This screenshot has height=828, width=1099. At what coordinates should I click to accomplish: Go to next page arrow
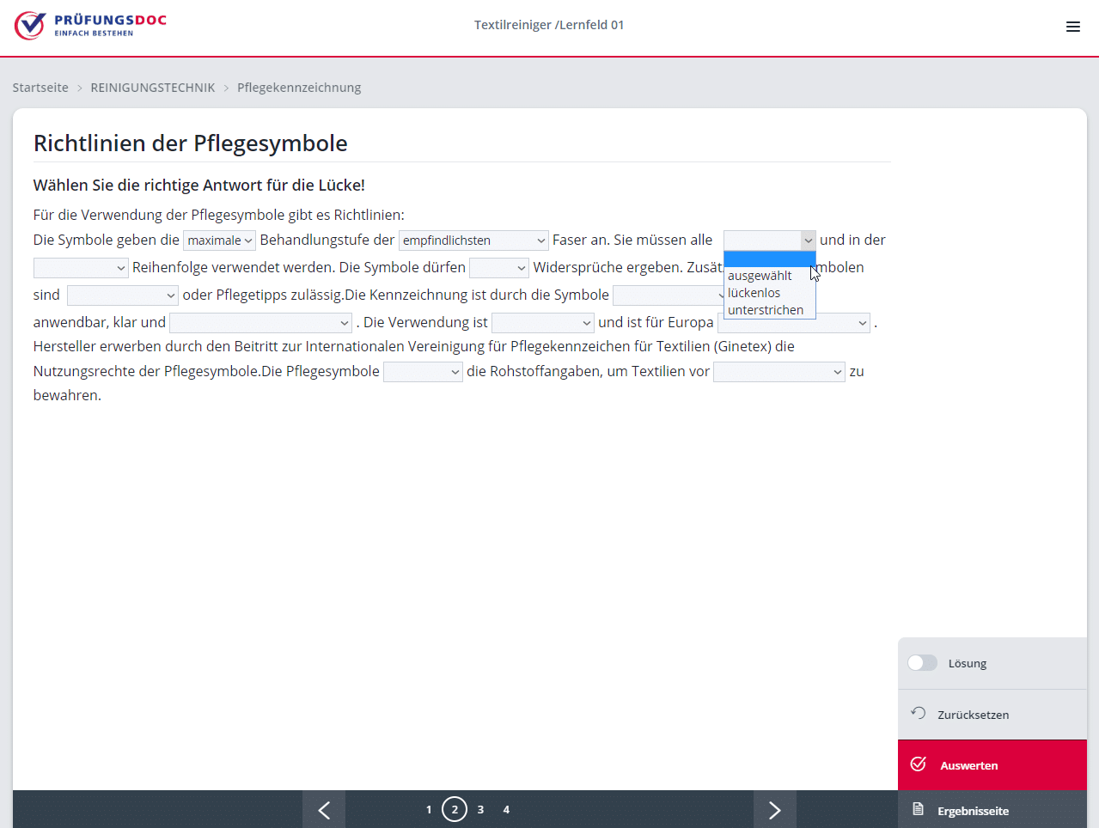click(774, 810)
